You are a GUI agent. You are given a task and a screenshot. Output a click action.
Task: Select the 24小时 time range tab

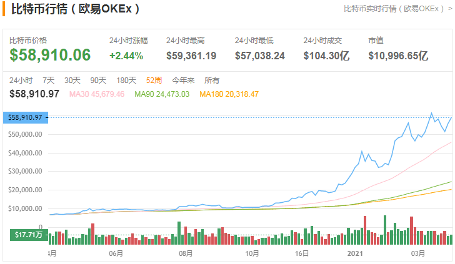[21, 80]
